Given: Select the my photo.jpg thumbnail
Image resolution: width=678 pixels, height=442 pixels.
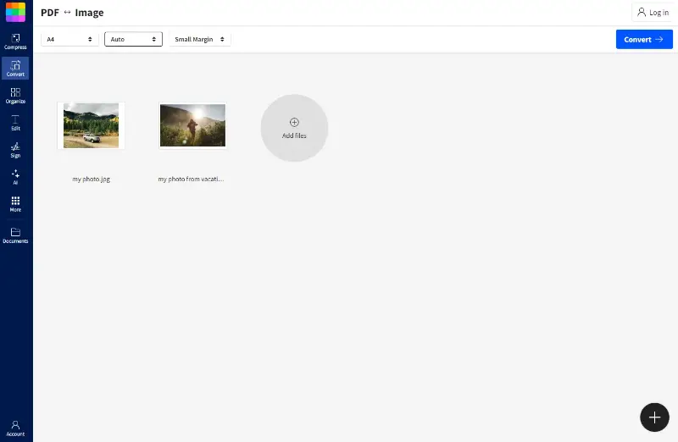Looking at the screenshot, I should coord(92,125).
